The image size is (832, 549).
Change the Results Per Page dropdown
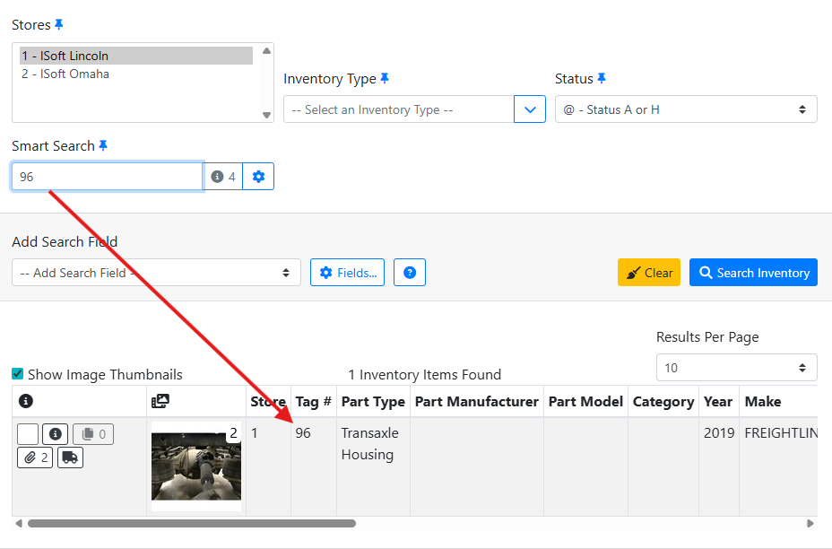tap(736, 368)
